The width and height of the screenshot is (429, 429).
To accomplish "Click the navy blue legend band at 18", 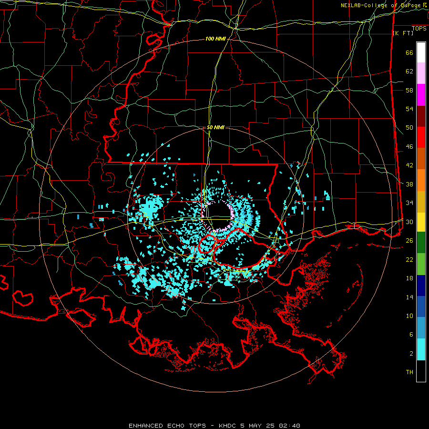I will click(421, 286).
